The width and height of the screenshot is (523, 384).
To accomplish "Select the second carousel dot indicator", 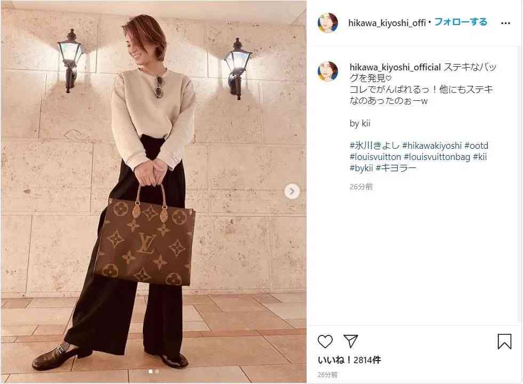I will click(157, 371).
